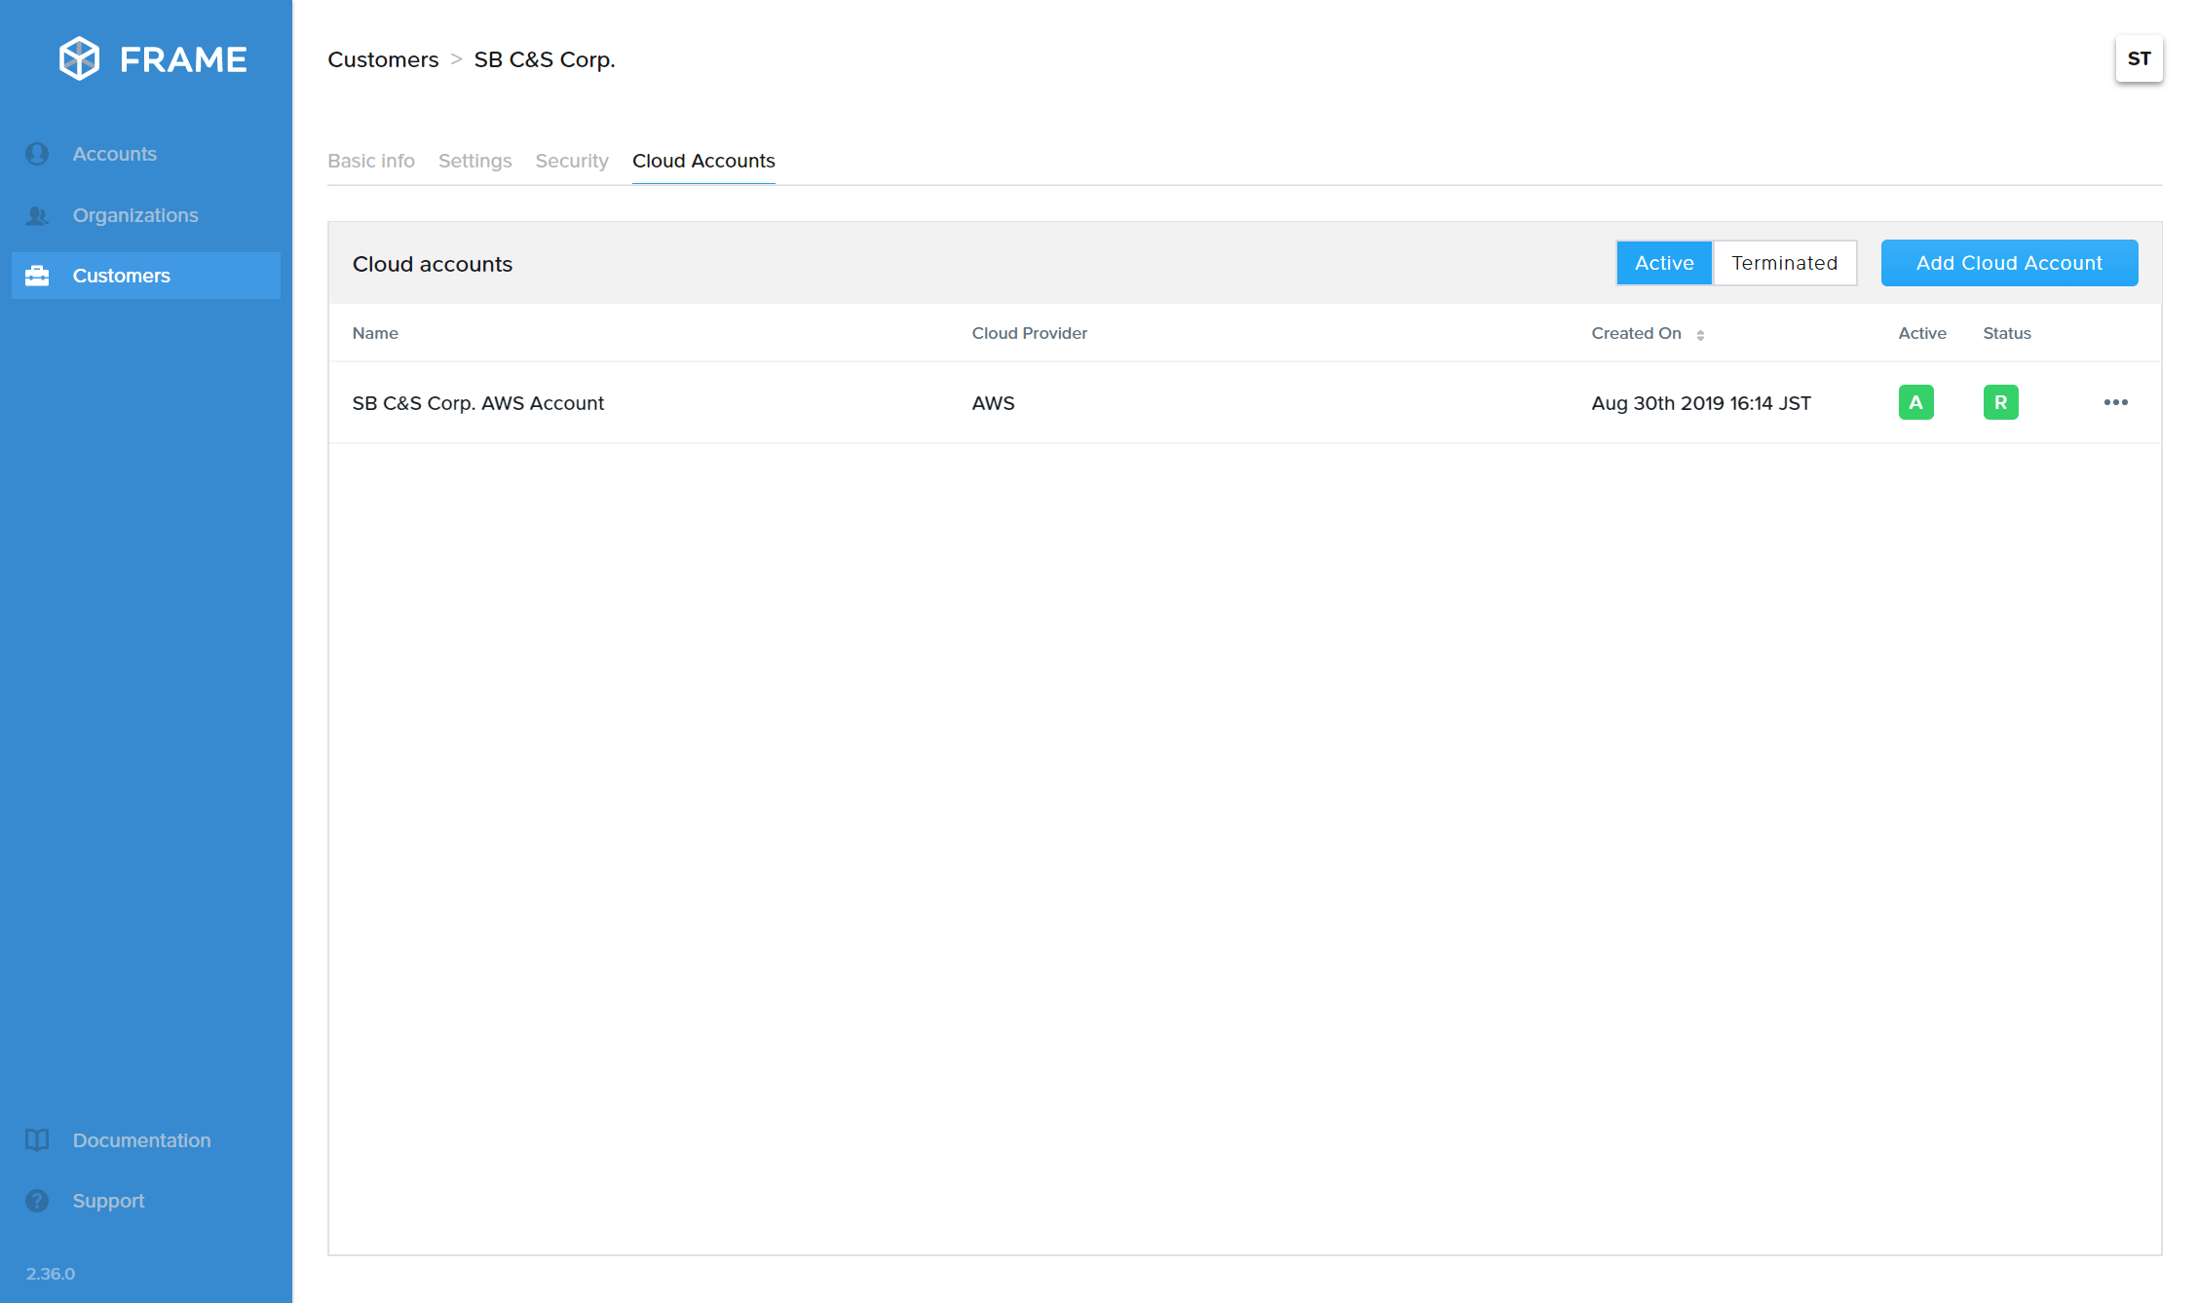Click the Organizations people icon in sidebar
The width and height of the screenshot is (2198, 1303).
pyautogui.click(x=37, y=215)
